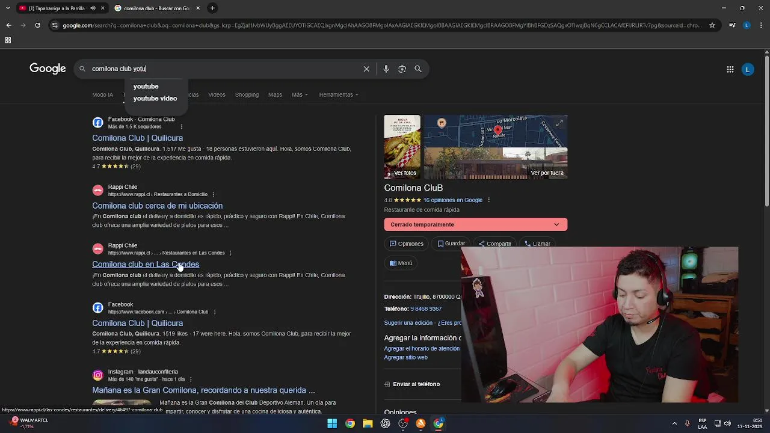The image size is (770, 433).
Task: Expand the Herramientas dropdown
Action: coord(339,95)
